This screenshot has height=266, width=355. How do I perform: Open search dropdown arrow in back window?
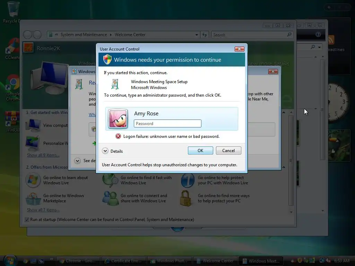(x=319, y=47)
